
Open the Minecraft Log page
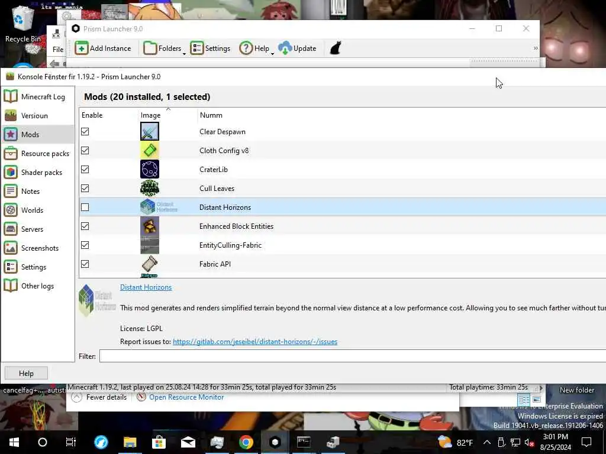pos(37,97)
